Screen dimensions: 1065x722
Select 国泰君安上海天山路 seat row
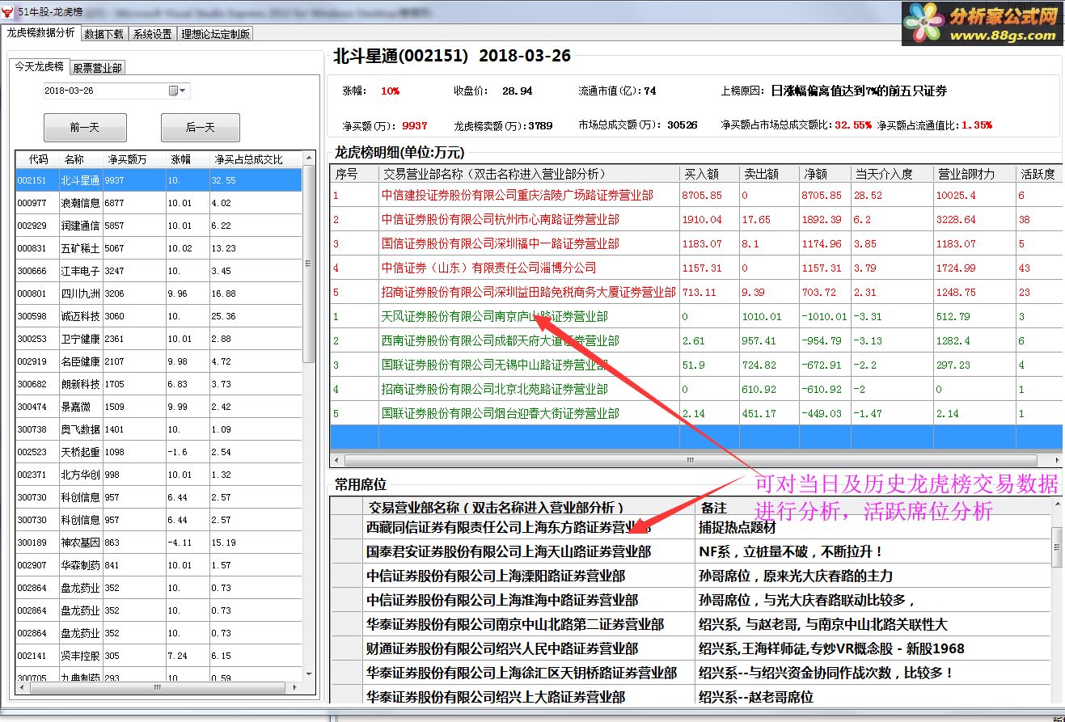[691, 551]
